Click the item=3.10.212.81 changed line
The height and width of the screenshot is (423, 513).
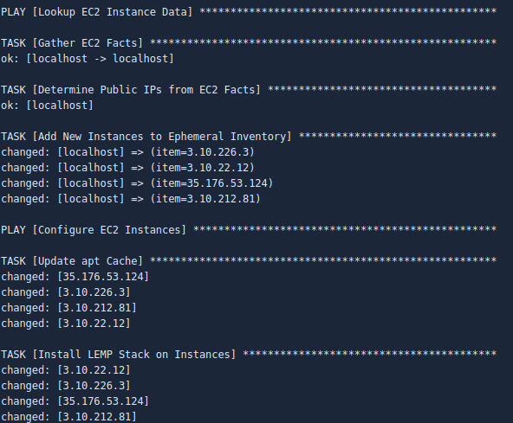(131, 199)
